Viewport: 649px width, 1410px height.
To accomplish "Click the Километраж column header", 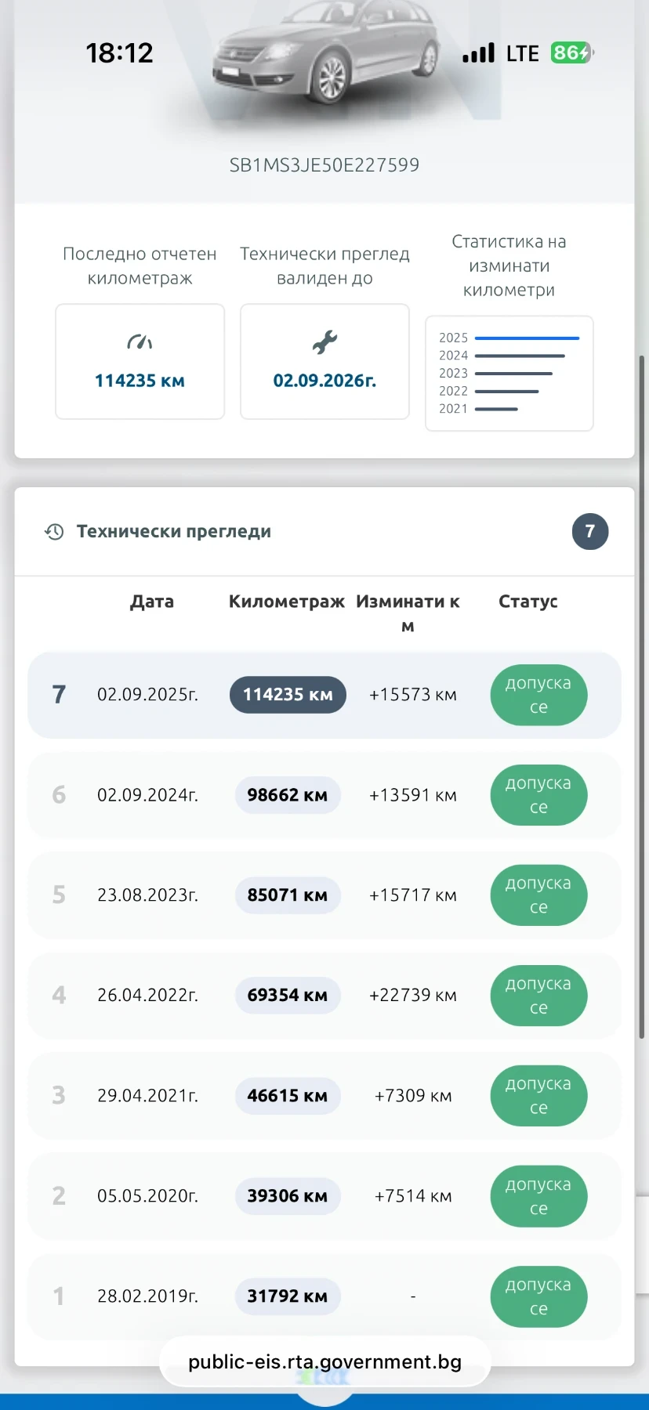I will pos(287,602).
